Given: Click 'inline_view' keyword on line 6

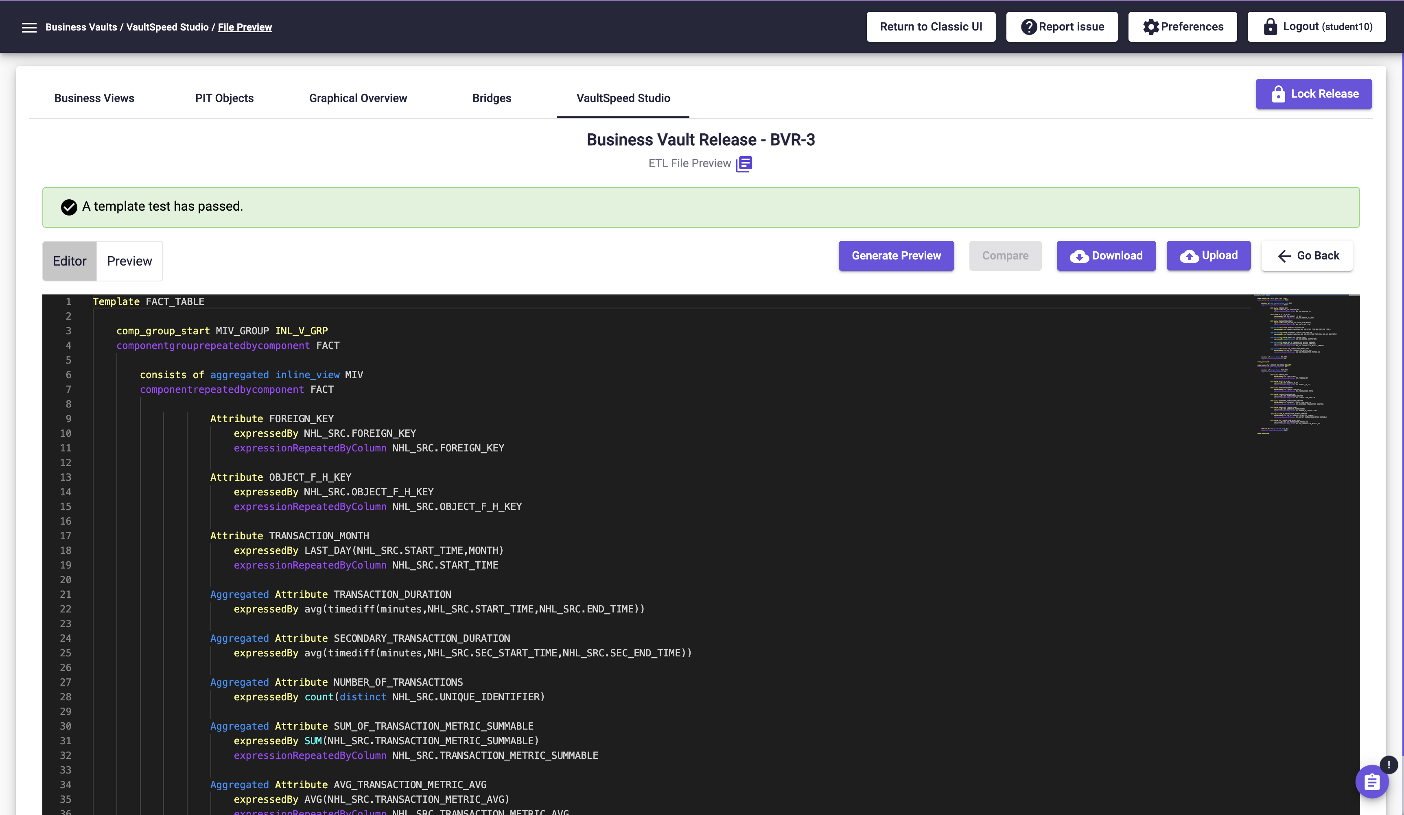Looking at the screenshot, I should (x=307, y=375).
